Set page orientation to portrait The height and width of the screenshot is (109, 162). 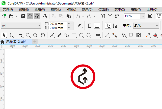pyautogui.click(x=90, y=26)
